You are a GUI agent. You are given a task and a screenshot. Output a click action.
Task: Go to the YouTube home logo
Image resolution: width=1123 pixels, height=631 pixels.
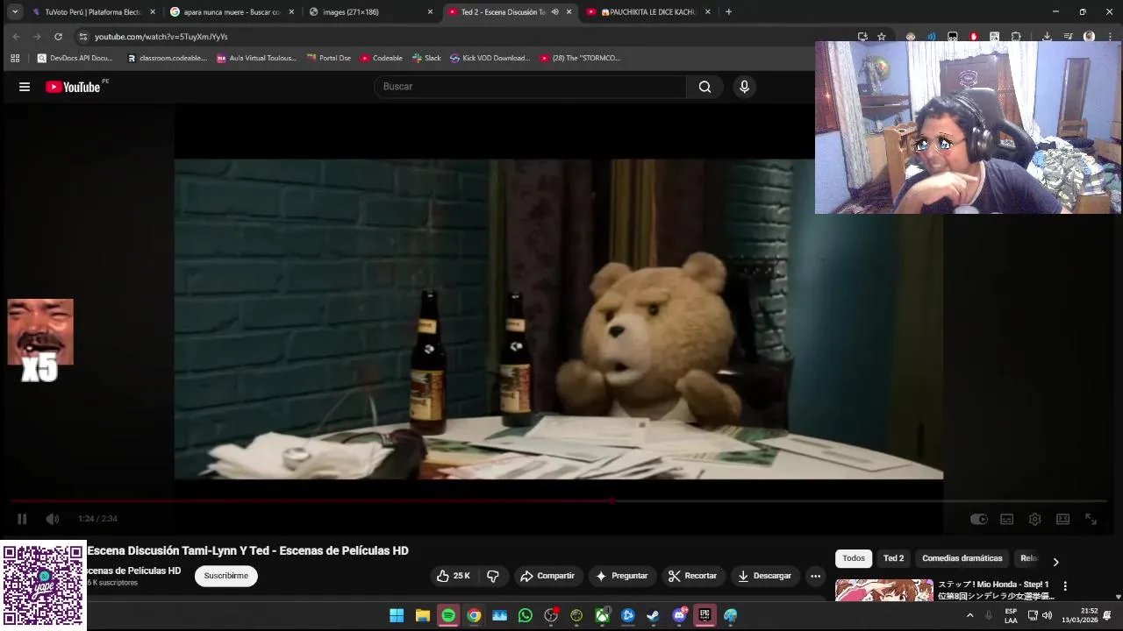click(x=73, y=87)
